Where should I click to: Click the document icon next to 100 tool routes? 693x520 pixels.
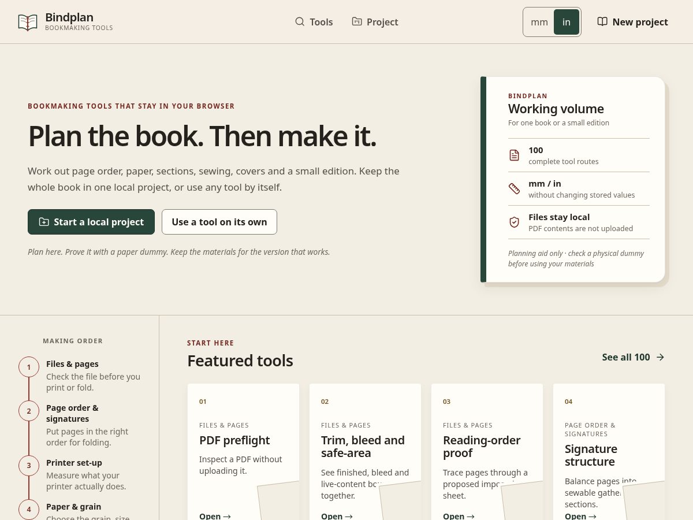pyautogui.click(x=514, y=155)
